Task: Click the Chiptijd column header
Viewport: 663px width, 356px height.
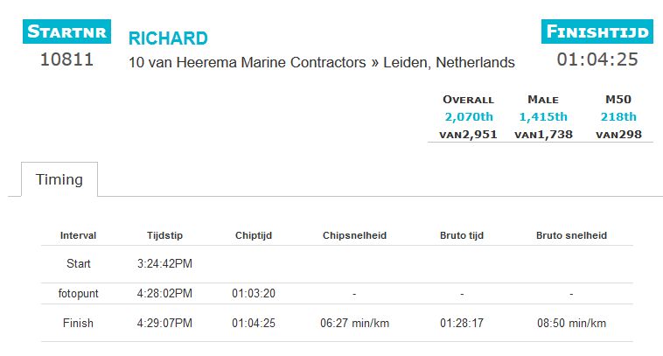Action: click(254, 235)
